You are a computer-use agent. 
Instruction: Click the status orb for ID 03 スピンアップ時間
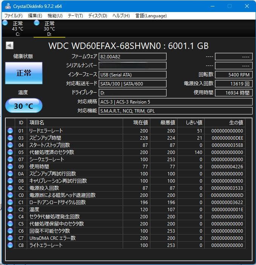(10, 138)
